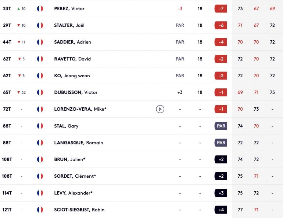The width and height of the screenshot is (283, 218).
Task: Click the French flag next to LEVY, Alexander
Action: 40,193
